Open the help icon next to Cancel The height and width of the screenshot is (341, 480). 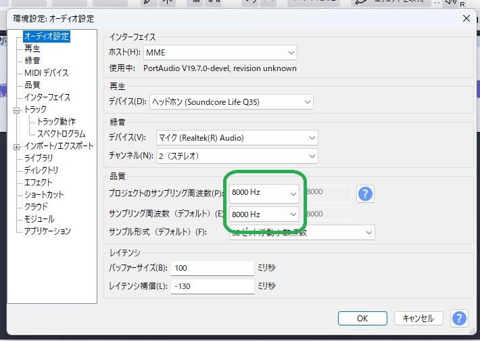pyautogui.click(x=459, y=318)
